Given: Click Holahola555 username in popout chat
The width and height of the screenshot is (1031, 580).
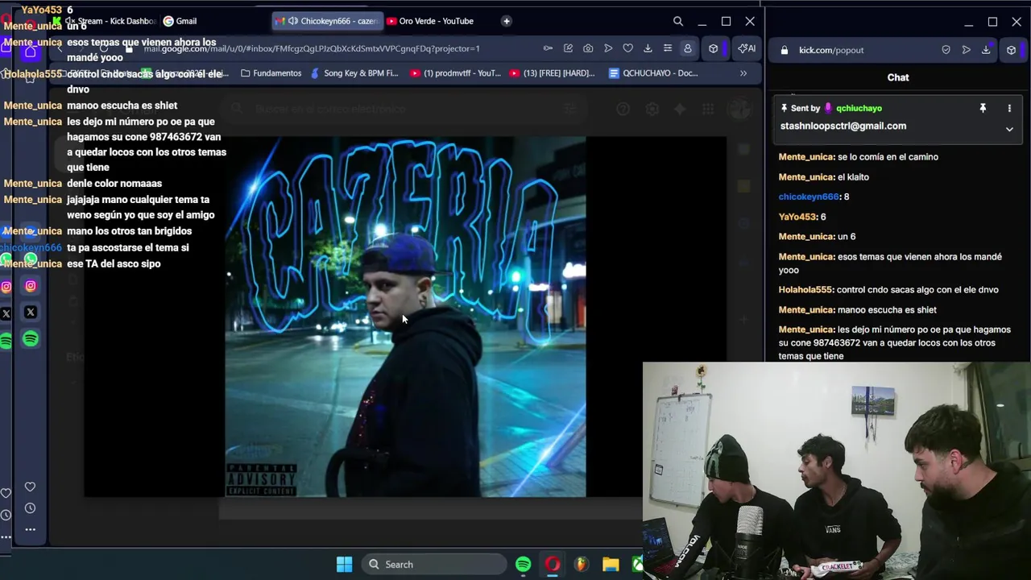Looking at the screenshot, I should (805, 289).
